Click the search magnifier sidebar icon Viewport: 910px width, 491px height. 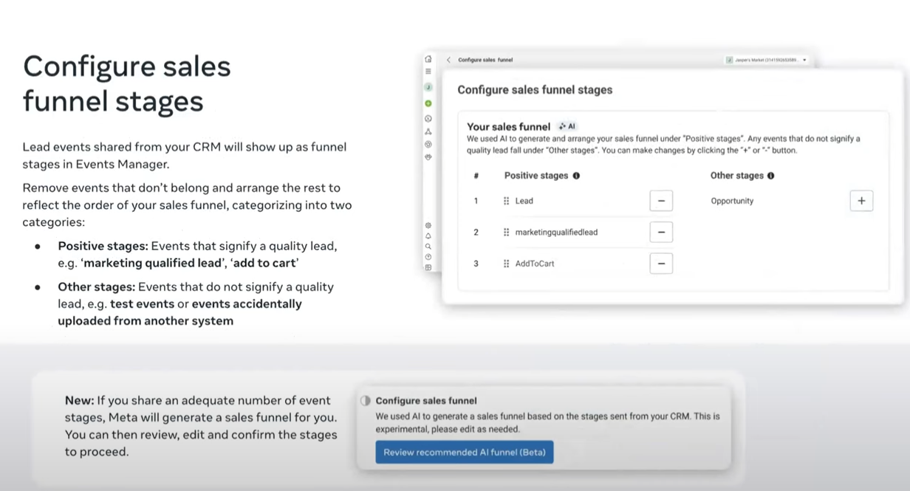pyautogui.click(x=428, y=247)
